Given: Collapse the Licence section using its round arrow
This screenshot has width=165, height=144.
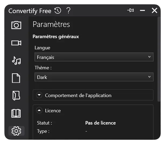Looking at the screenshot, I should click(x=39, y=110).
